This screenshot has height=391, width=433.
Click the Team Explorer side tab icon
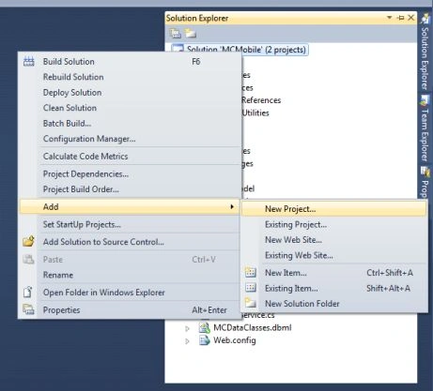(x=425, y=100)
